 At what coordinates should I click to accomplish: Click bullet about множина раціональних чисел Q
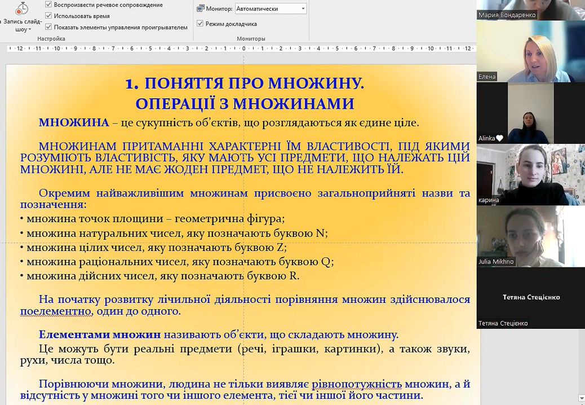point(177,262)
